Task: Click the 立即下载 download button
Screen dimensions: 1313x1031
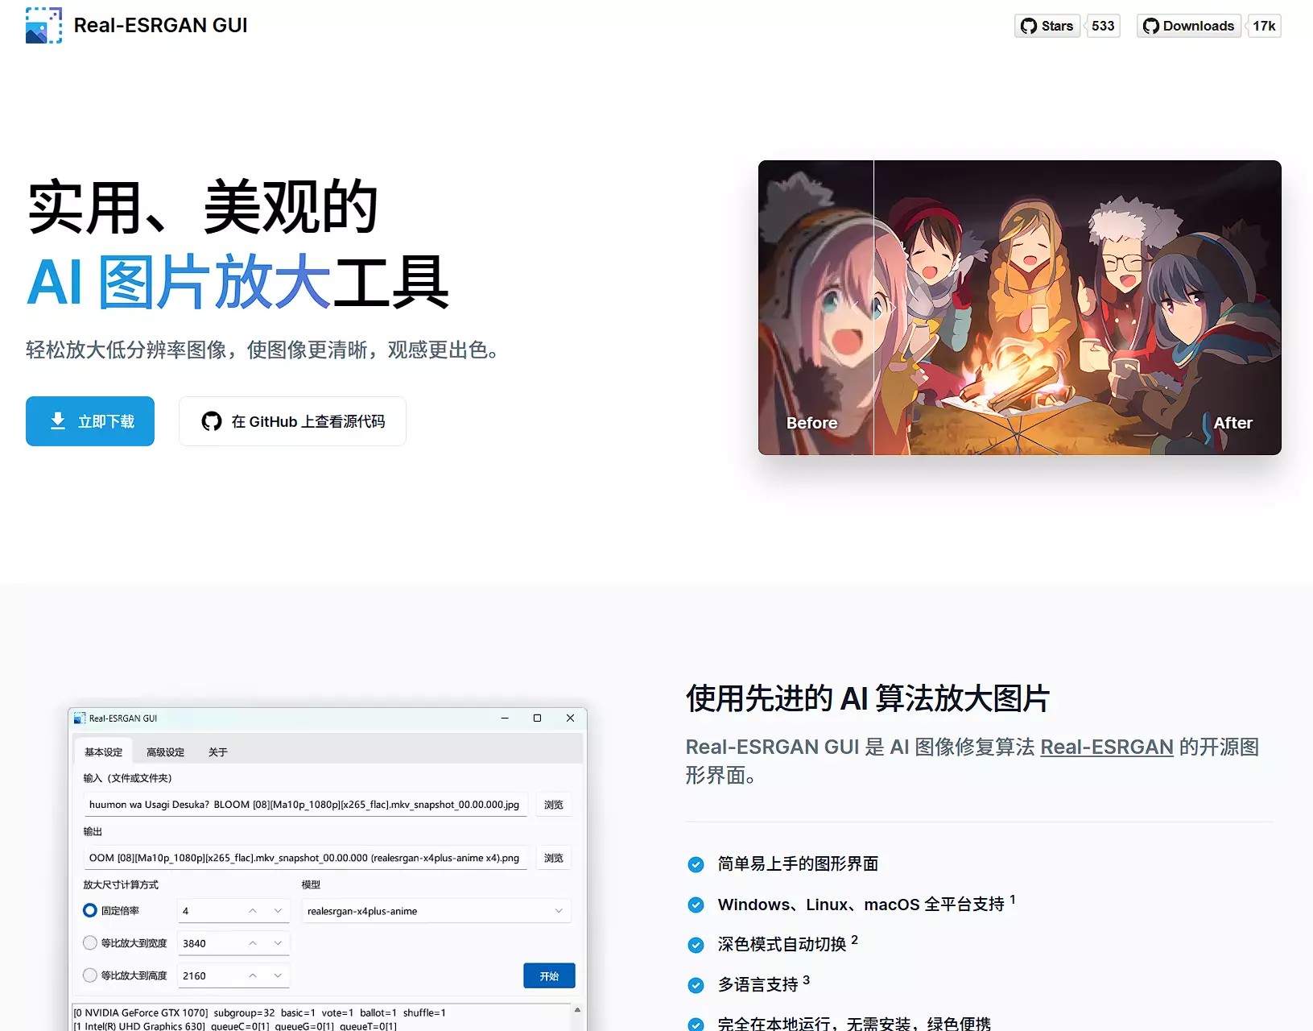Action: (90, 421)
